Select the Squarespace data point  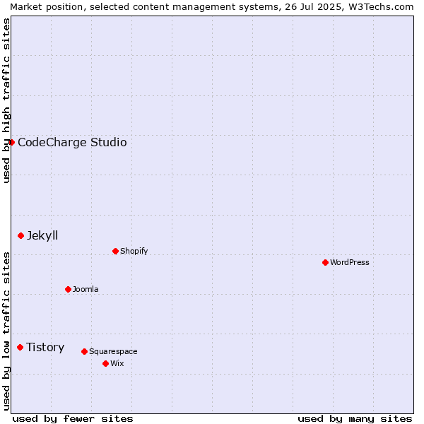[84, 351]
